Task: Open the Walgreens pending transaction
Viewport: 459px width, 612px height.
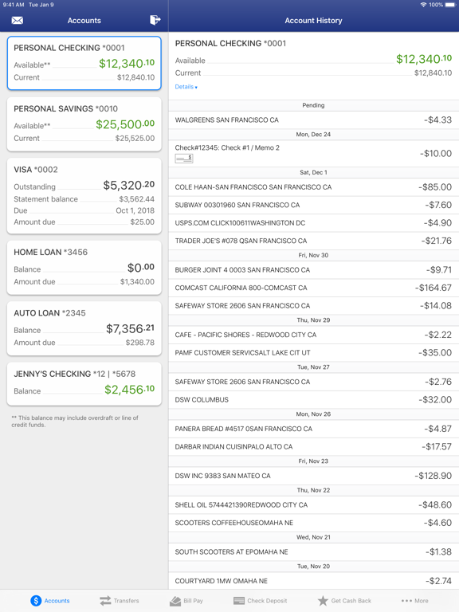Action: [x=313, y=120]
